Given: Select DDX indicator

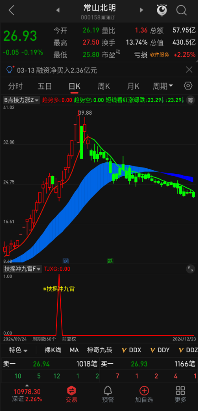Looking at the screenshot, I should coord(132,350).
